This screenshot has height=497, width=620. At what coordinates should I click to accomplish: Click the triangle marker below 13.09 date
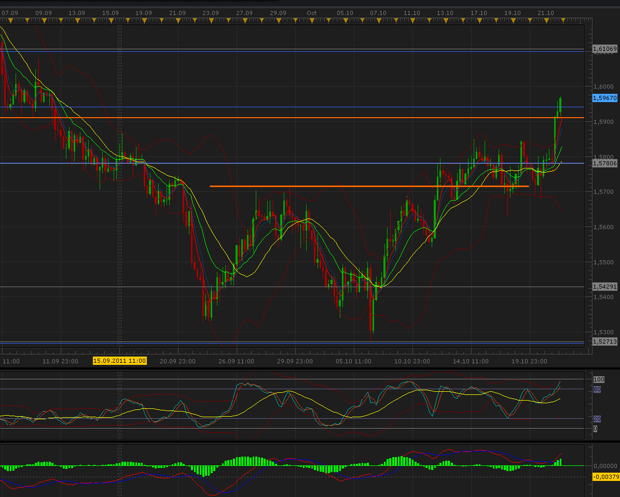click(x=77, y=20)
